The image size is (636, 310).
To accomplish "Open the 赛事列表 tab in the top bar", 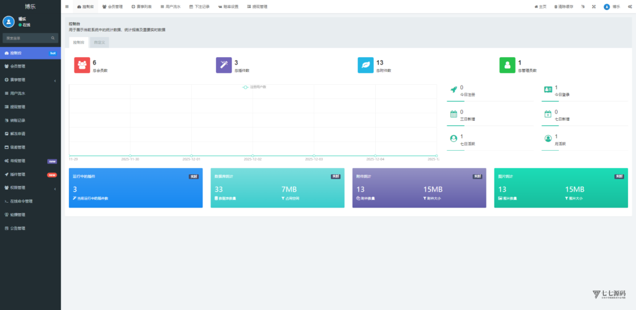I will (x=141, y=7).
